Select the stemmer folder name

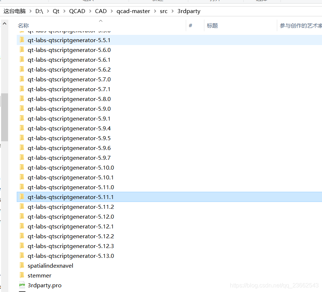point(39,275)
